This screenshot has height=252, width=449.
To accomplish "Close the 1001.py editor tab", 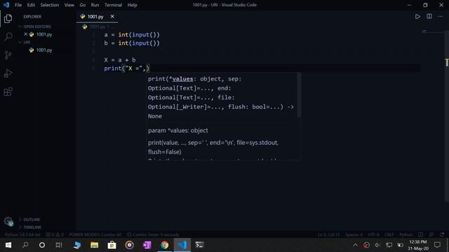I will pyautogui.click(x=112, y=17).
